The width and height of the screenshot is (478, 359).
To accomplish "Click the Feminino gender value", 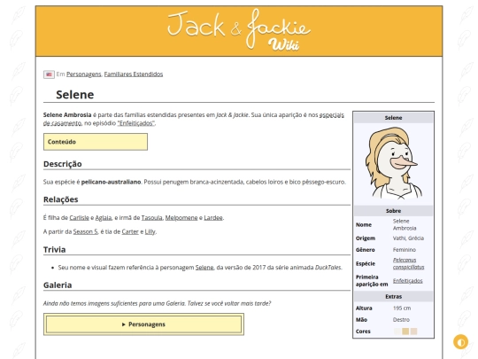I will pos(405,250).
